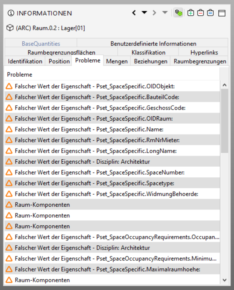The width and height of the screenshot is (234, 290).
Task: Add to selection basket with green plus icon
Action: click(x=191, y=13)
